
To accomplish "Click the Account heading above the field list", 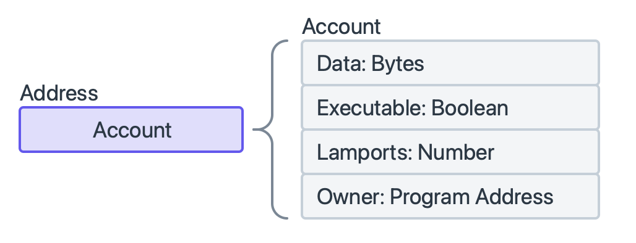I will coord(341,27).
